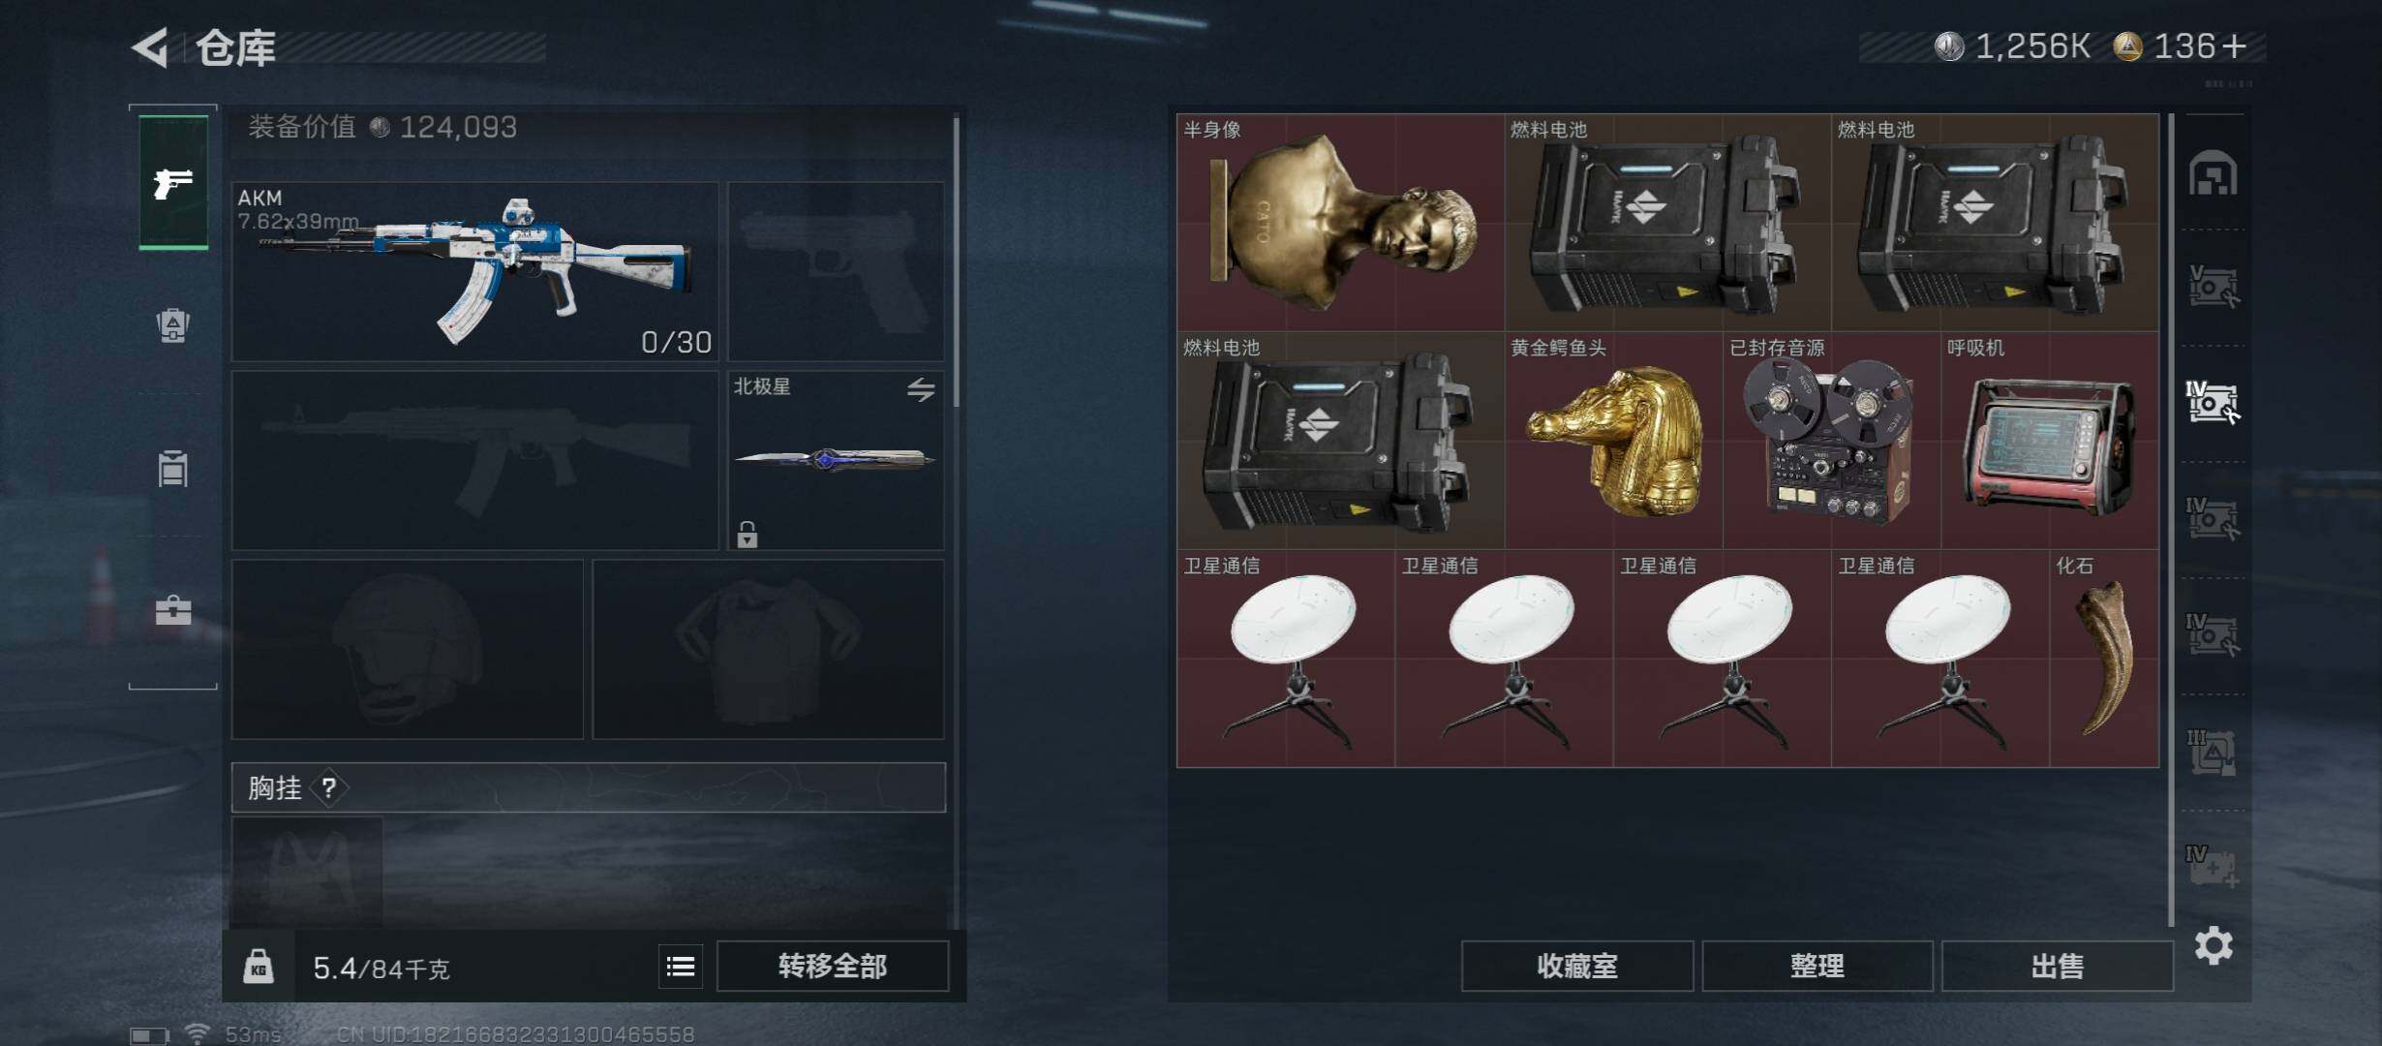Image resolution: width=2382 pixels, height=1046 pixels.
Task: Open the settings gear icon
Action: click(x=2214, y=945)
